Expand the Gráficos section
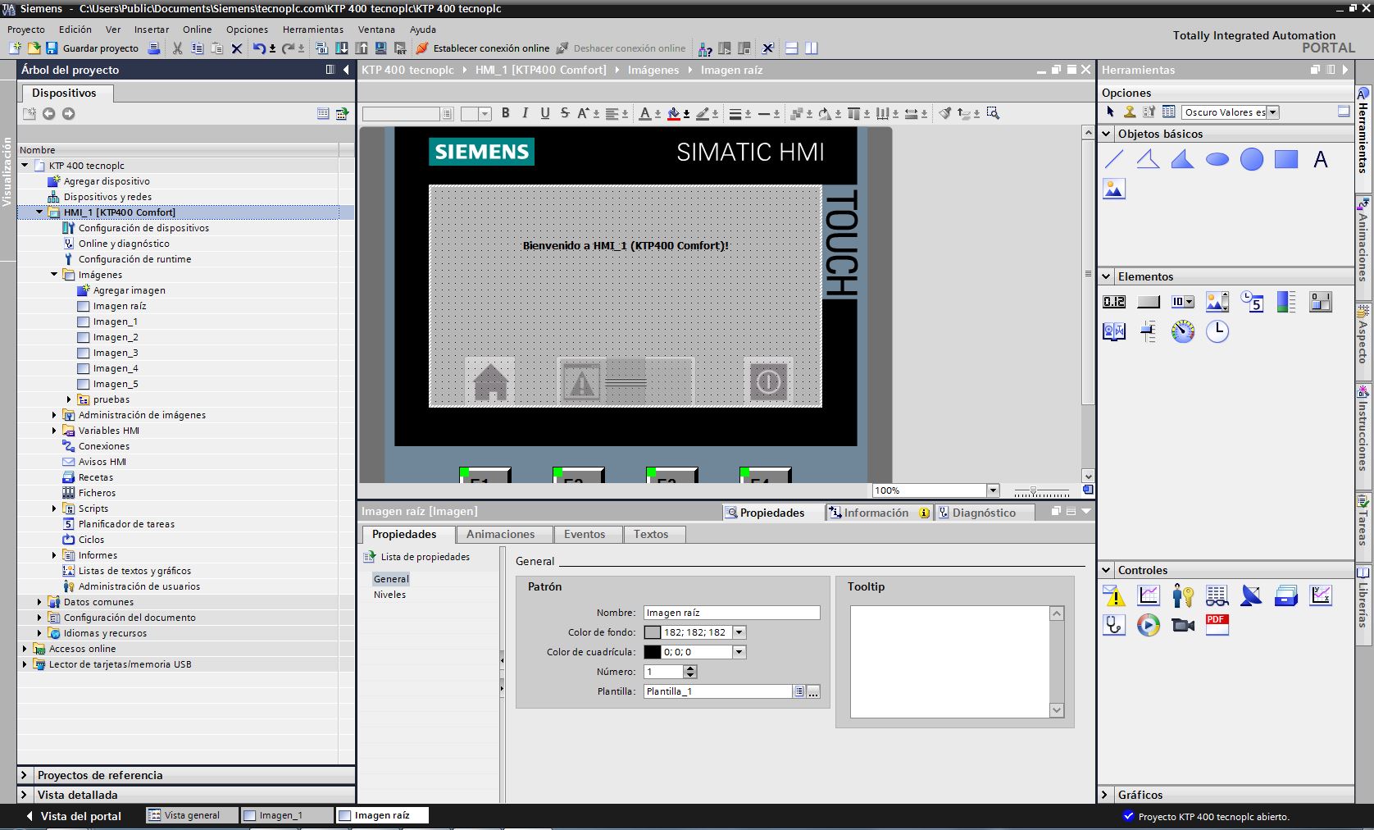 [x=1107, y=795]
